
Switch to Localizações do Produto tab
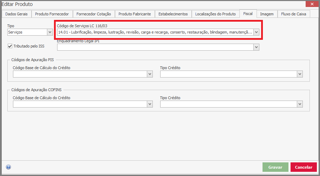pyautogui.click(x=215, y=14)
